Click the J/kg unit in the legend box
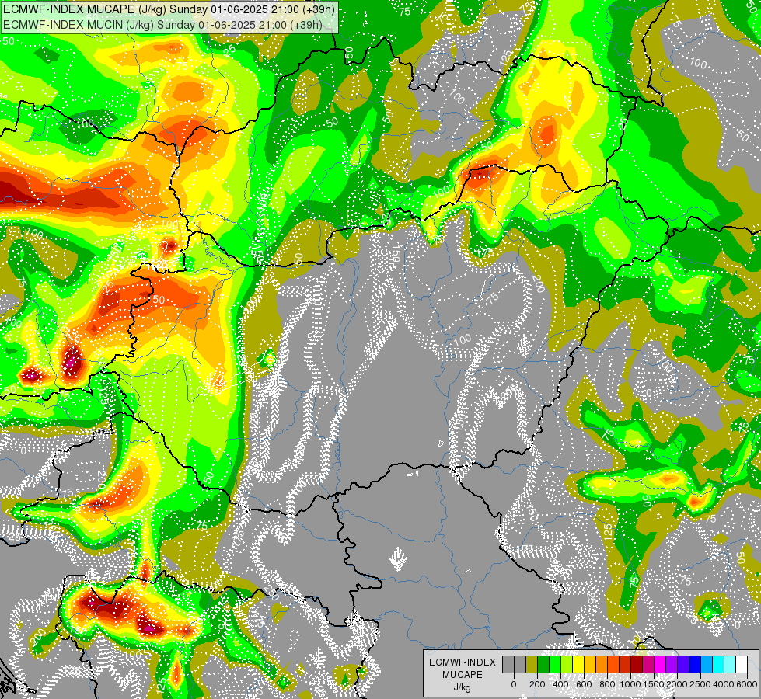761x699 pixels. coord(462,688)
